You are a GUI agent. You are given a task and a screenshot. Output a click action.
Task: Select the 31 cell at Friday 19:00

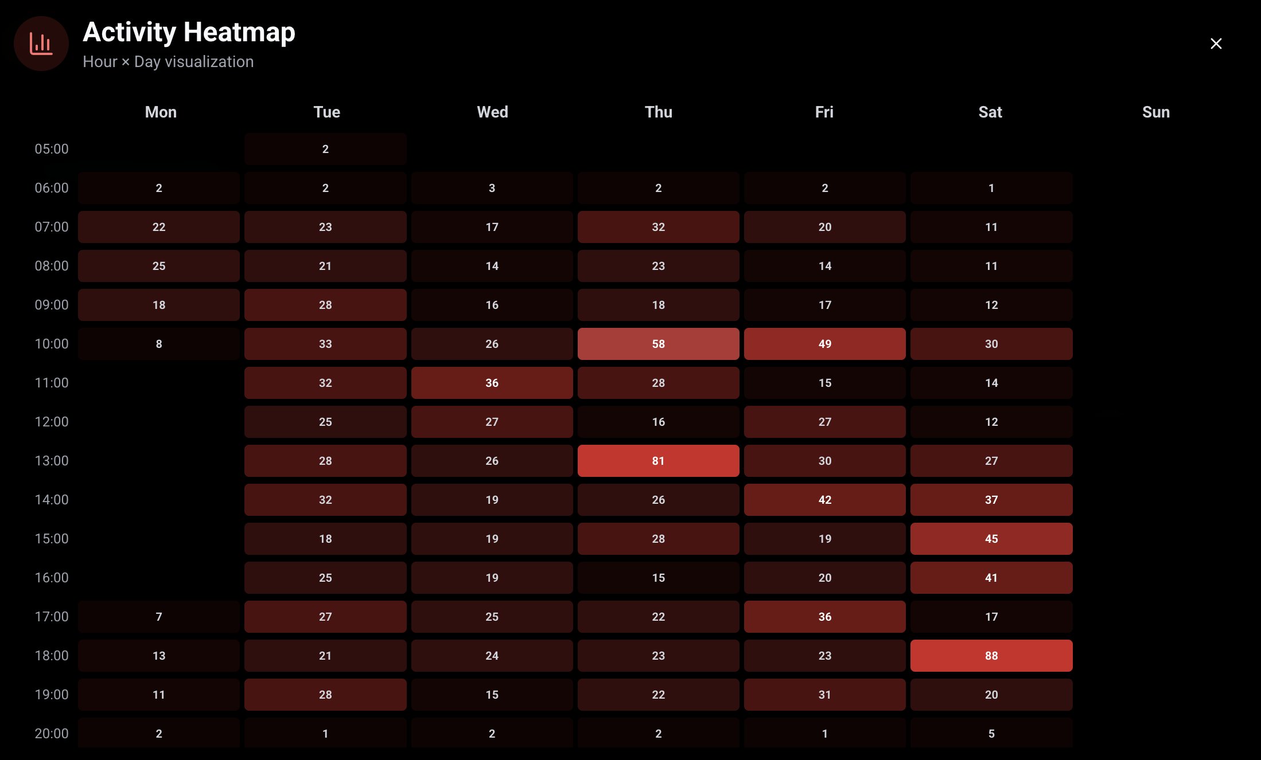tap(824, 695)
